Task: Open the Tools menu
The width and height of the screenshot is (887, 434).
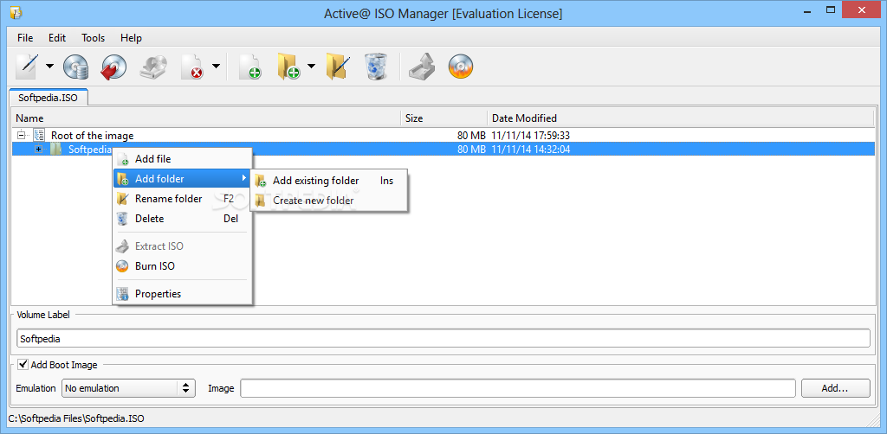Action: click(x=94, y=38)
